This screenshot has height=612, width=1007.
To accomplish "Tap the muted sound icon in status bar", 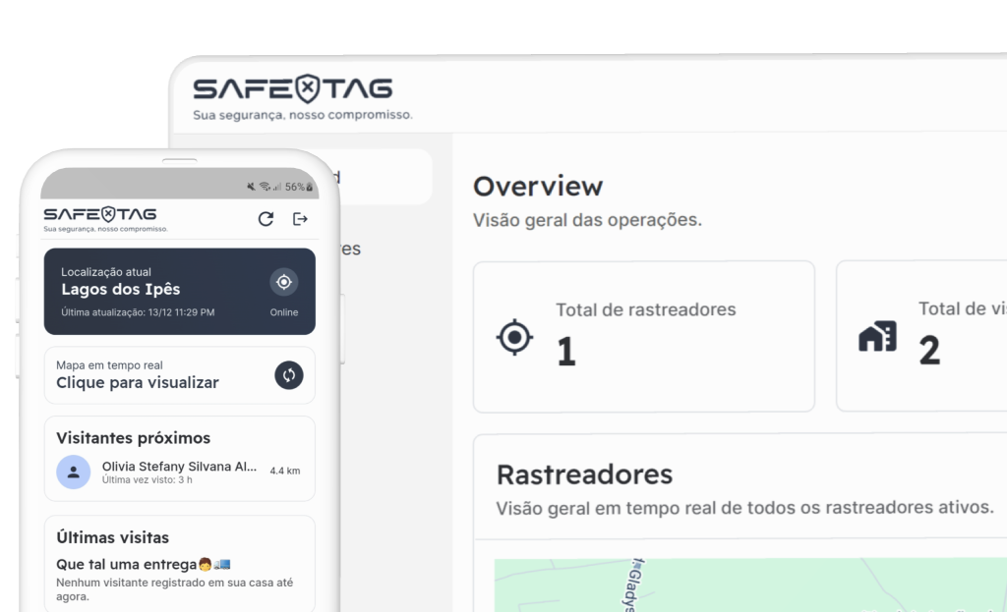I will pyautogui.click(x=251, y=187).
